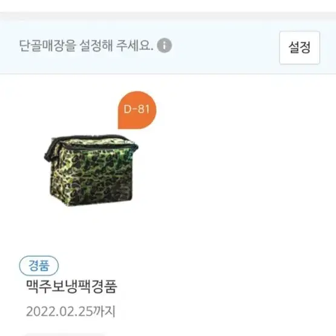Screen dimensions: 336x336
Task: Click the D-81 days-remaining marker
Action: click(137, 110)
